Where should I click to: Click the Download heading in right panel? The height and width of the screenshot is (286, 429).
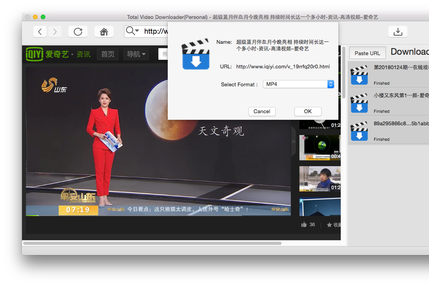tap(410, 52)
